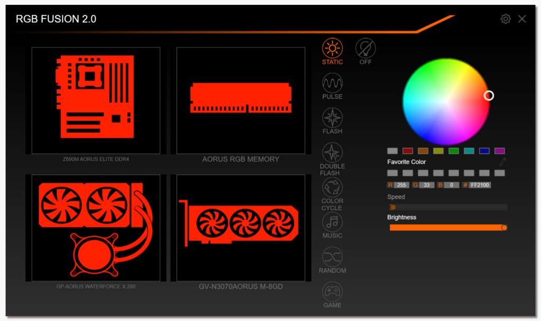This screenshot has width=541, height=321.
Task: Click the Speed slider handle
Action: [x=393, y=207]
